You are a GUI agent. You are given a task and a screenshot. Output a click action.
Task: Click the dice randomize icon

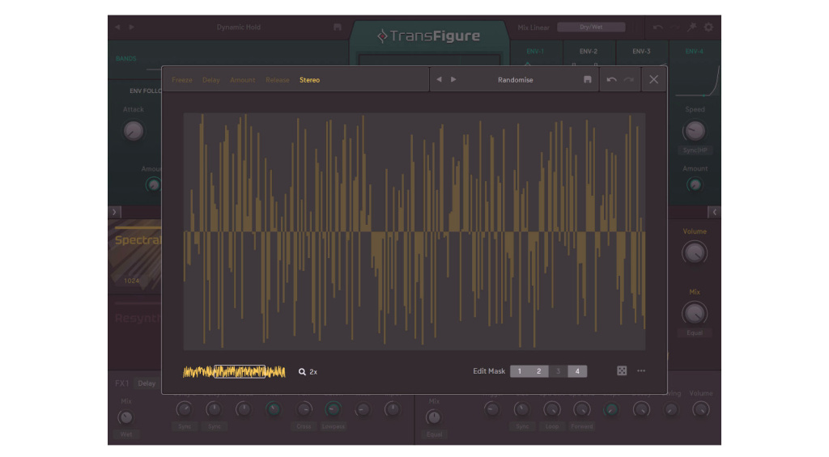coord(622,371)
